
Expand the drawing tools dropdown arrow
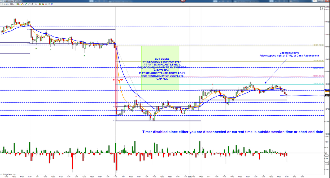click(x=24, y=4)
